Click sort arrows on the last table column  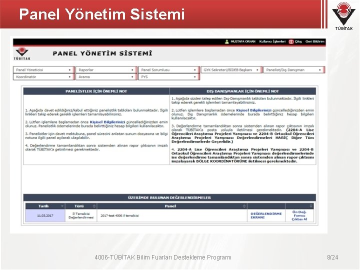(x=311, y=205)
